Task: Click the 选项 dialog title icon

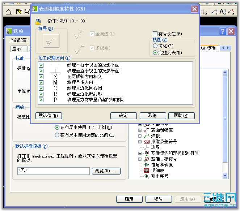Action: (9, 31)
